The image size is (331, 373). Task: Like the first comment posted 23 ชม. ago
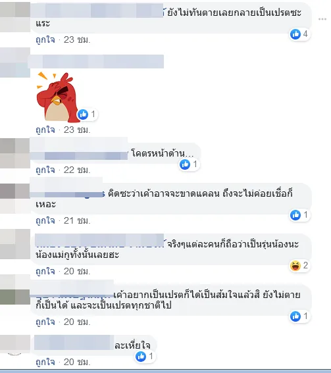pos(45,39)
